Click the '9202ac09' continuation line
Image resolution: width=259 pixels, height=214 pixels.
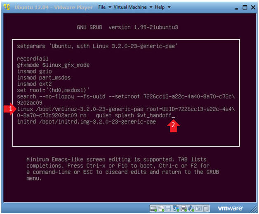pos(30,103)
